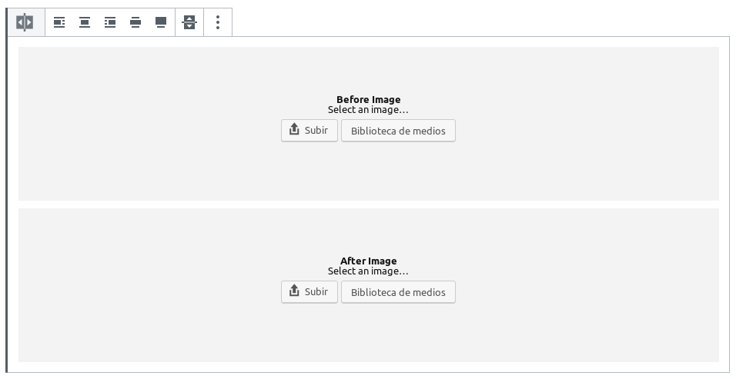
Task: Click the upload icon in the Before Image Subir button
Action: pyautogui.click(x=294, y=130)
